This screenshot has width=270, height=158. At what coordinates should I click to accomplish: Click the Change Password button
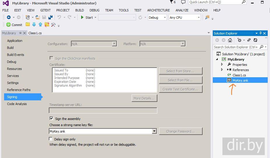click(181, 131)
